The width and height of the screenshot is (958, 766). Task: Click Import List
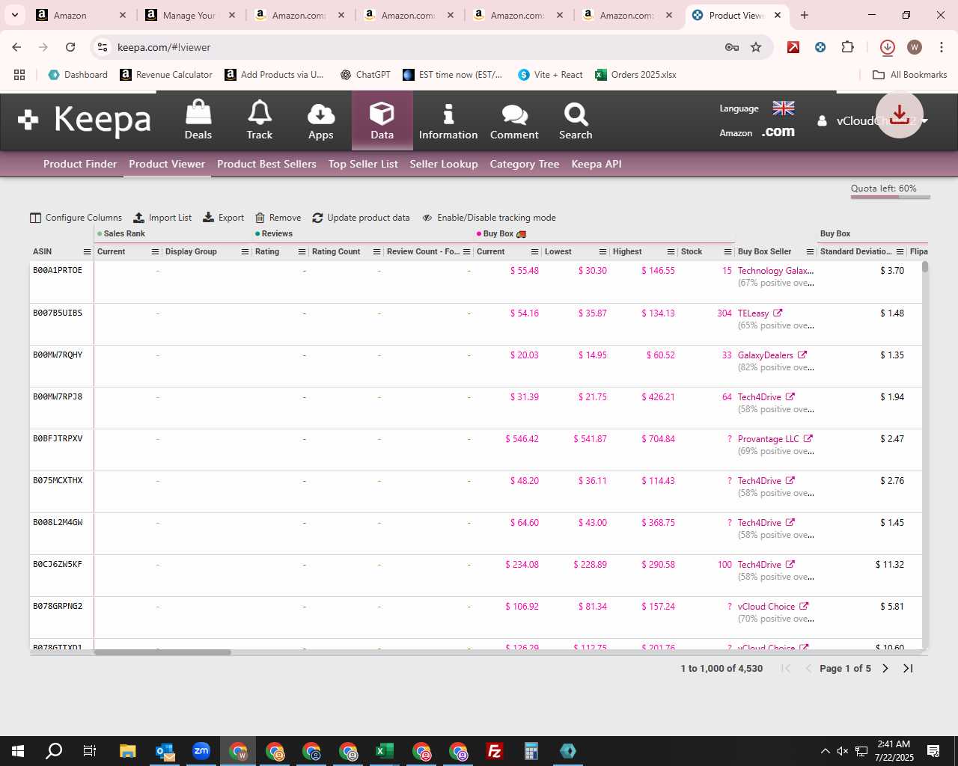coord(162,218)
